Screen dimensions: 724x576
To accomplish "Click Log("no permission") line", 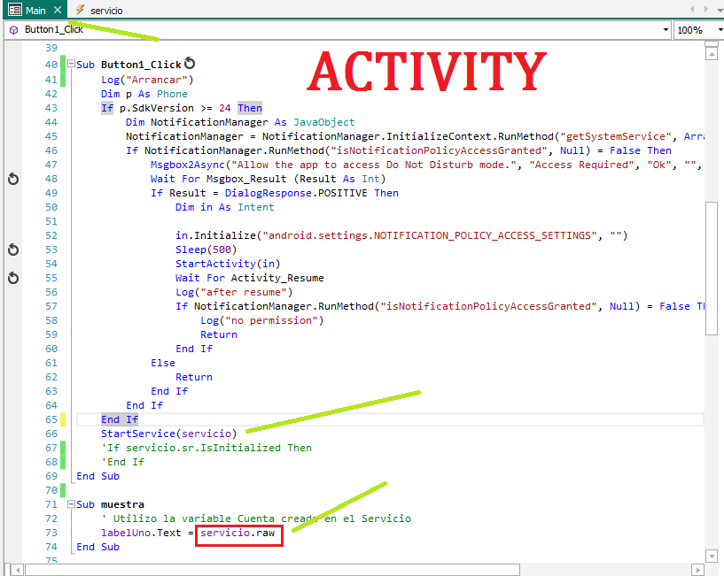I will 261,320.
